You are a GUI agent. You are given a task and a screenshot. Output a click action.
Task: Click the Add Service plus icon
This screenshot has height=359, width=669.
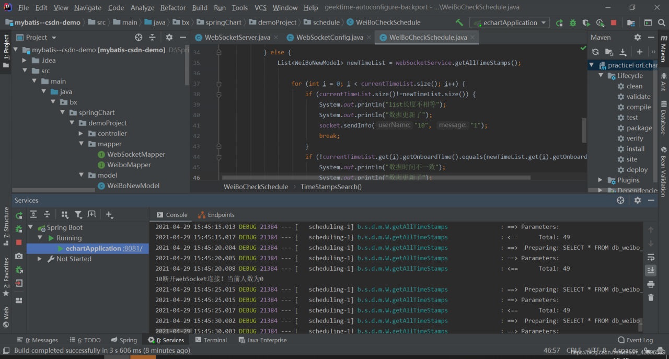(109, 214)
